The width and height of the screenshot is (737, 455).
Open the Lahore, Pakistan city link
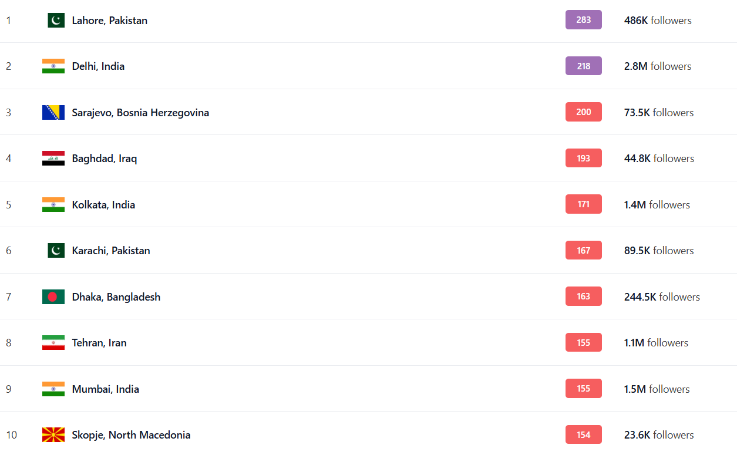(x=109, y=21)
